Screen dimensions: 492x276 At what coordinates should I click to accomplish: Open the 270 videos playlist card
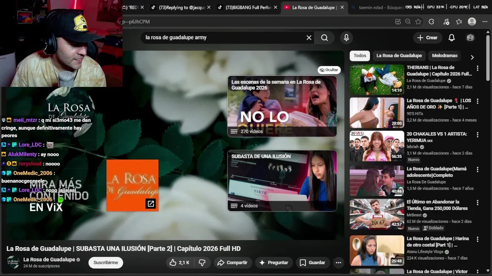click(282, 106)
